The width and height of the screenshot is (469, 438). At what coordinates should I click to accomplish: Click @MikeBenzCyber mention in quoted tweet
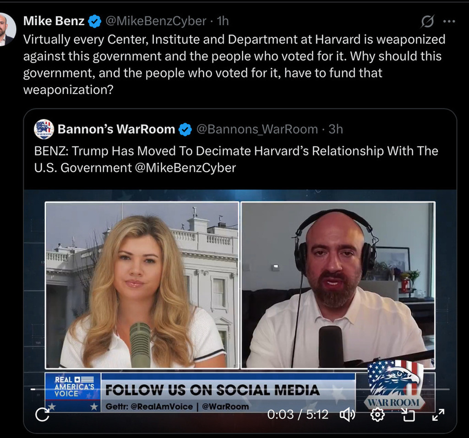185,168
